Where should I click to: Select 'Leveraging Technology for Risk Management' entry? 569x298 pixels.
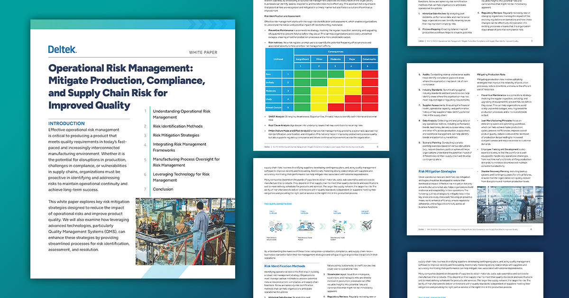(181, 177)
